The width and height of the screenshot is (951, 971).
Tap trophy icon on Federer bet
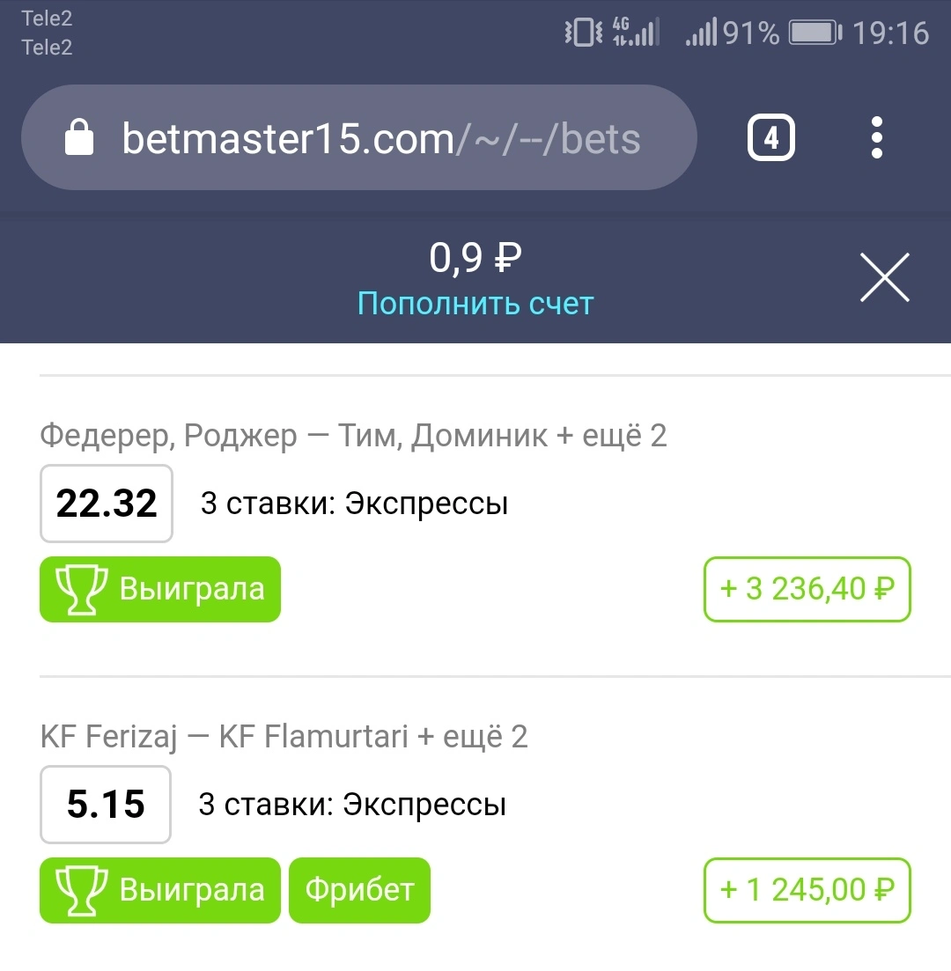pos(81,589)
